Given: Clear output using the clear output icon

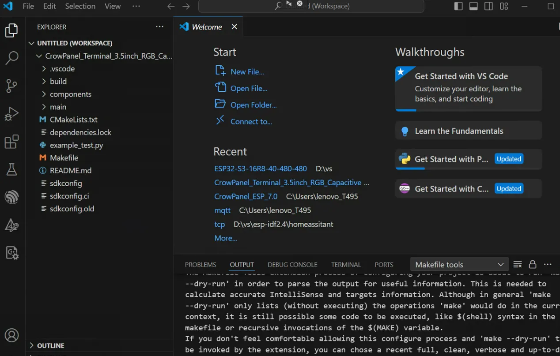Looking at the screenshot, I should [518, 265].
